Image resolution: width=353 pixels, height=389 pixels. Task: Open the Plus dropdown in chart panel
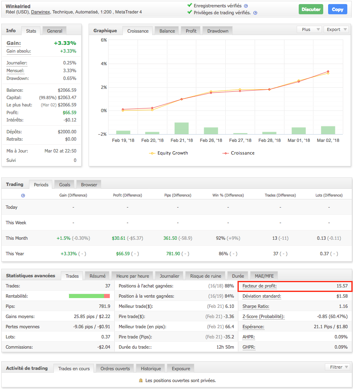309,29
